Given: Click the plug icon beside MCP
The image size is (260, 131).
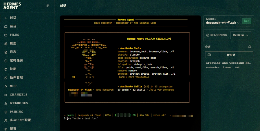Looking at the screenshot, I should pos(6,86).
